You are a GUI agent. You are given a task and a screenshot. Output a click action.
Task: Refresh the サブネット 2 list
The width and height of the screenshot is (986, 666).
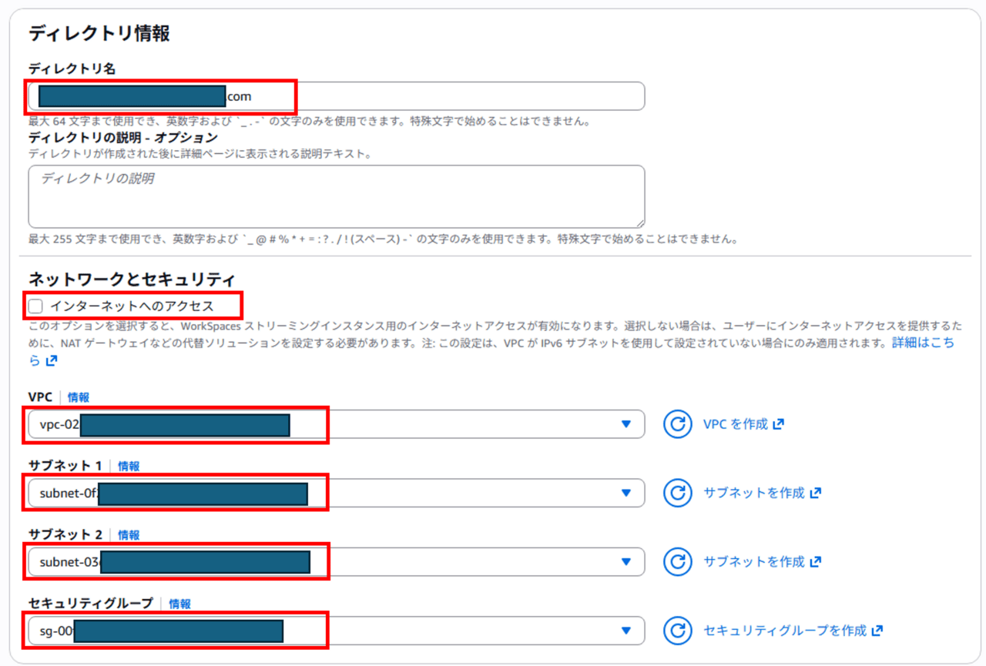click(678, 562)
